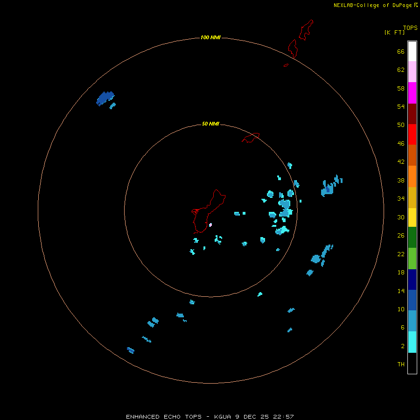Select the light pink legend swatch
The height and width of the screenshot is (420, 420).
point(412,72)
